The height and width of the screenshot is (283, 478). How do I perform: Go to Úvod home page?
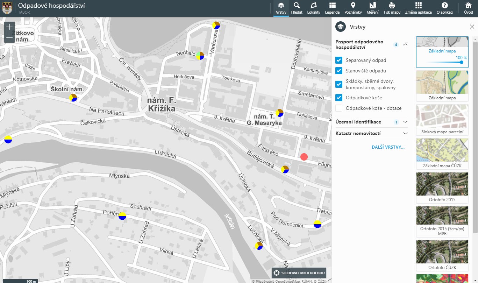[x=468, y=8]
